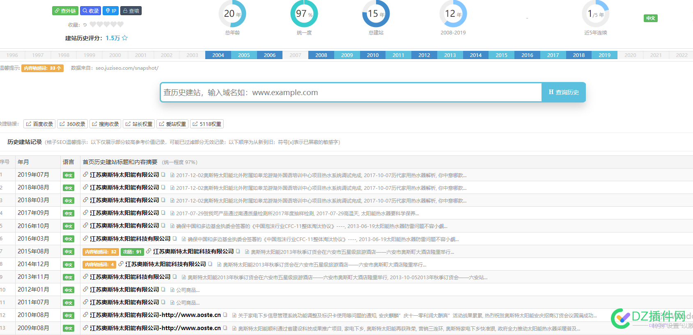
Task: Click the link icon in the 2014年12月 row
Action: tap(121, 264)
